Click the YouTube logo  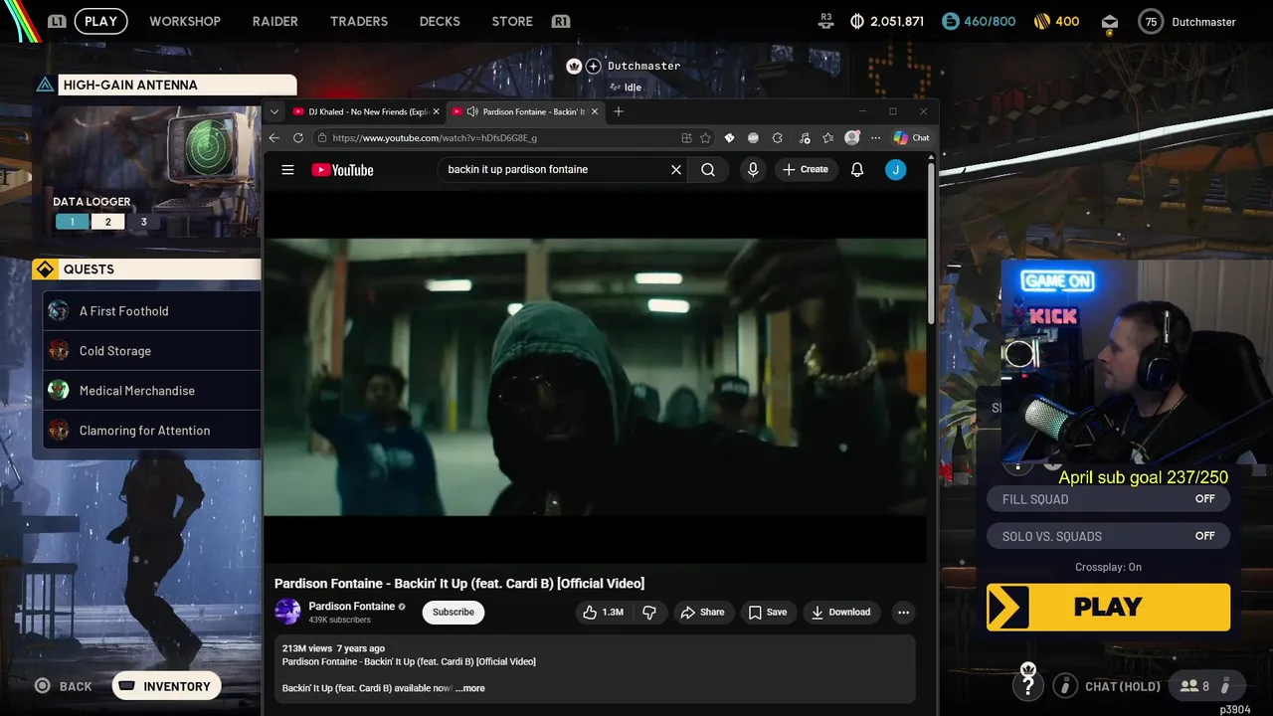[x=342, y=170]
